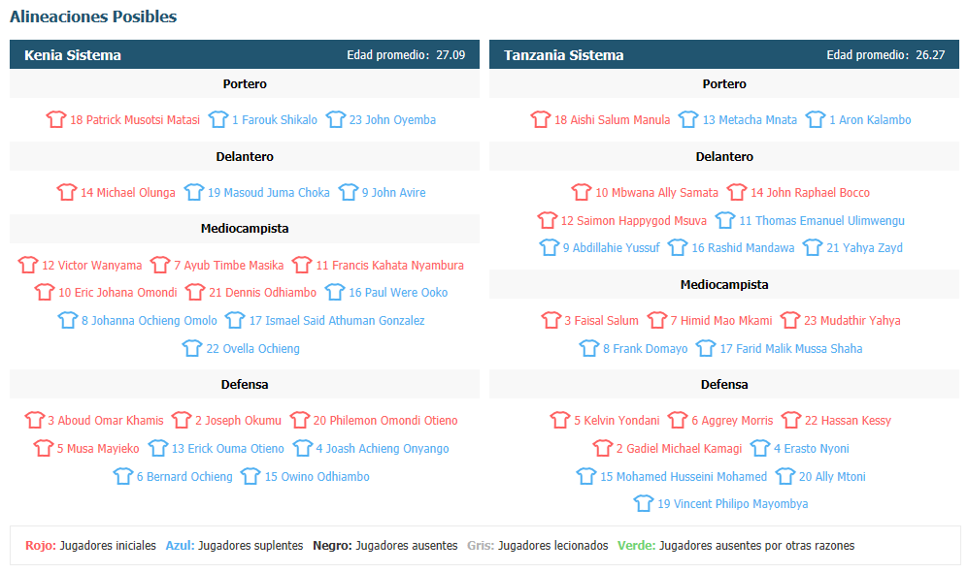Viewport: 968px width, 573px height.
Task: Open player 21 Dennis Odhiambo
Action: pyautogui.click(x=262, y=293)
